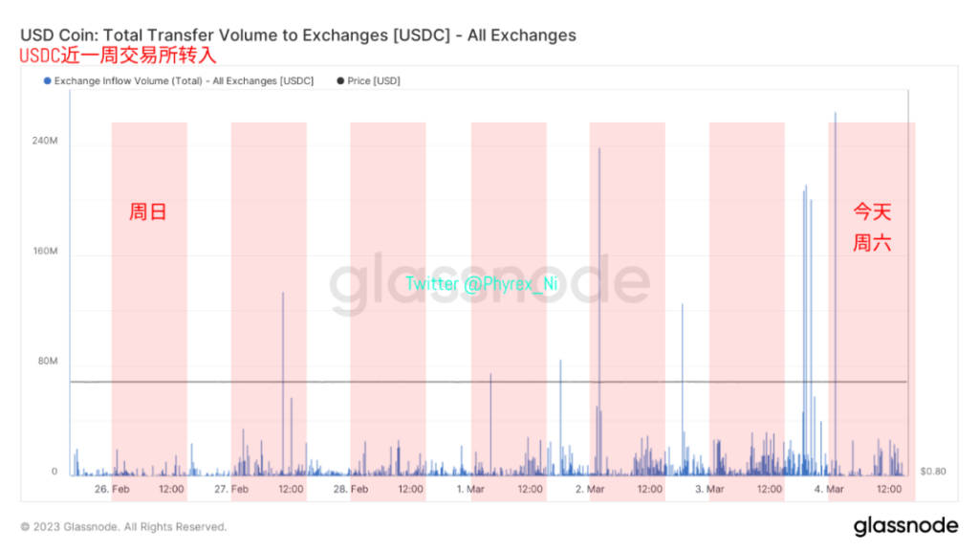The image size is (979, 551).
Task: Select the 1. Mar date on x-axis
Action: (472, 490)
